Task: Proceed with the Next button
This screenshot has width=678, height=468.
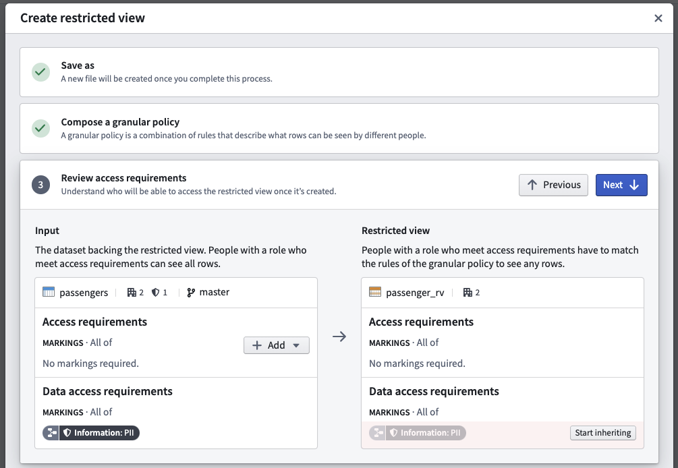Action: (x=621, y=185)
